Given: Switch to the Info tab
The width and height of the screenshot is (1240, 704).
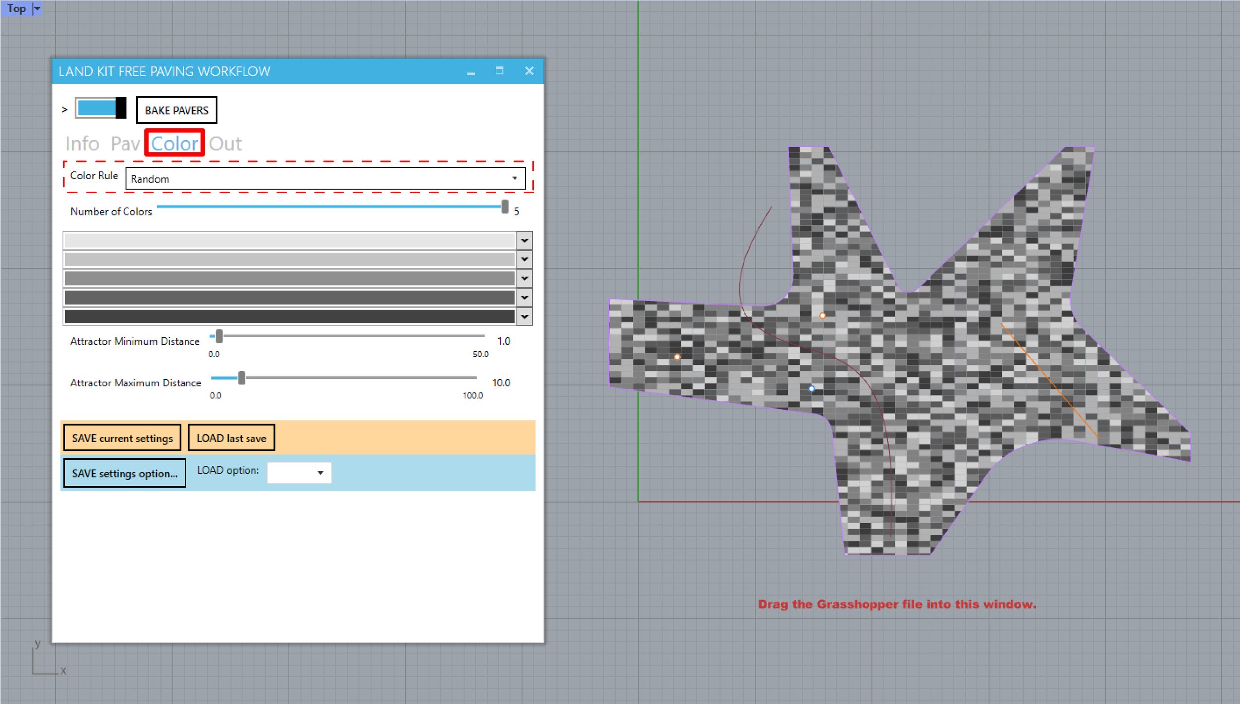Looking at the screenshot, I should click(83, 143).
